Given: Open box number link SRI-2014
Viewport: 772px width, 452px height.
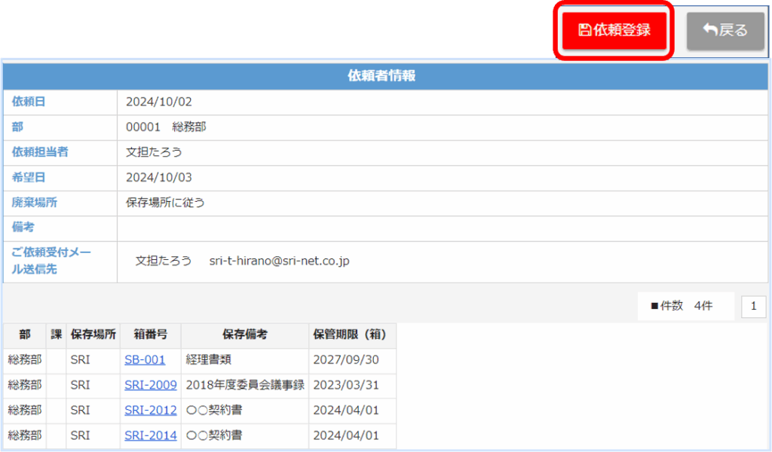Looking at the screenshot, I should pyautogui.click(x=151, y=435).
